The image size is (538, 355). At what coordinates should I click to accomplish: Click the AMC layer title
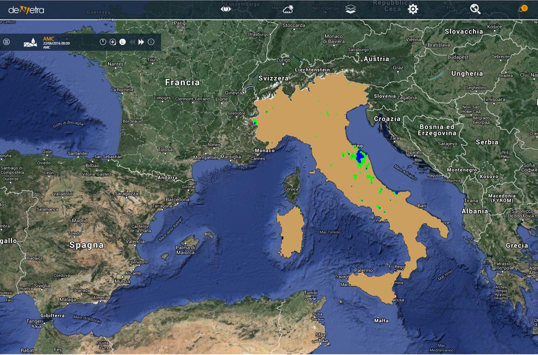(x=49, y=39)
